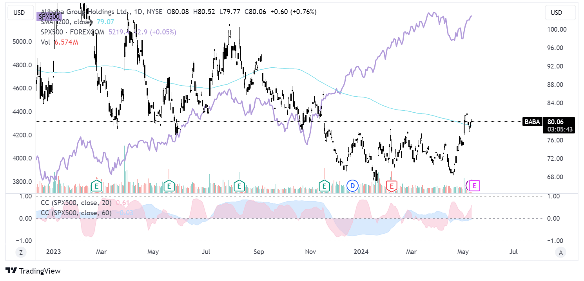Click the Sep label on the time axis
The height and width of the screenshot is (281, 584).
(x=259, y=252)
